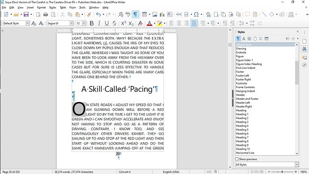309x174 pixels.
Task: Select Heading 1 style in list
Action: pos(242,114)
